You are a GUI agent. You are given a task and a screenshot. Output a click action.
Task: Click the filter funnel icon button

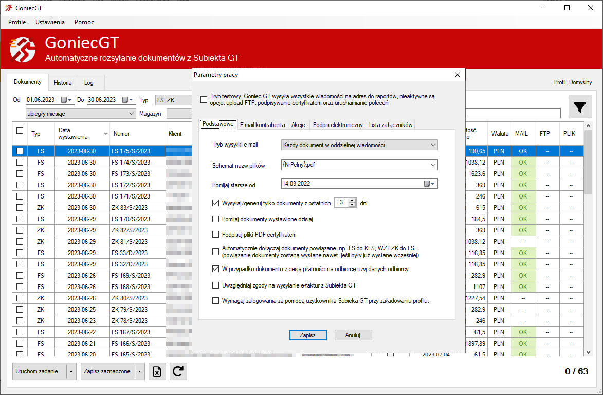(x=579, y=106)
